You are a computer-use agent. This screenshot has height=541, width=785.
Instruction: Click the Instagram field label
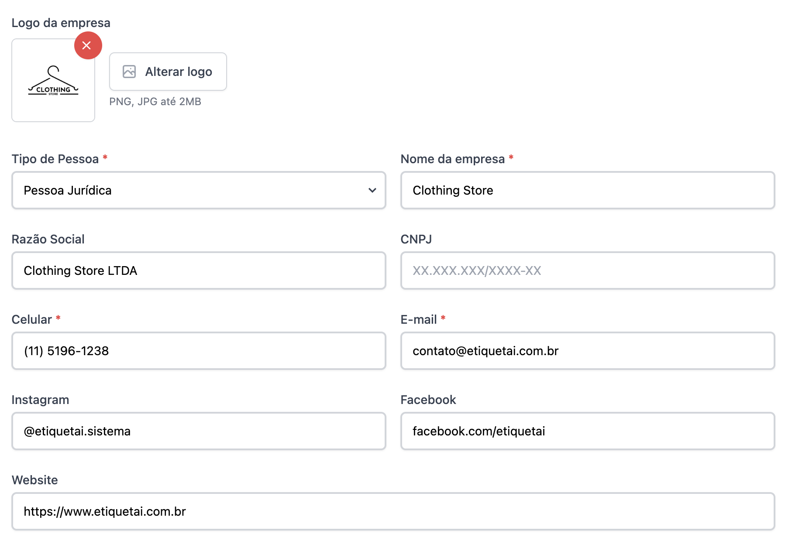pos(40,400)
